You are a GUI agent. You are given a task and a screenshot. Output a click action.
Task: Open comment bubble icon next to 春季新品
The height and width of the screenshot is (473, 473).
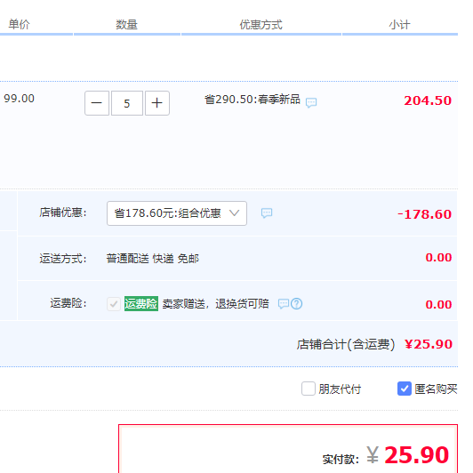tap(311, 102)
